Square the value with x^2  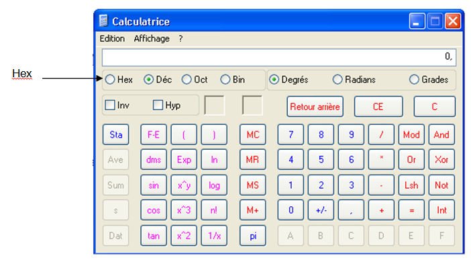[184, 236]
